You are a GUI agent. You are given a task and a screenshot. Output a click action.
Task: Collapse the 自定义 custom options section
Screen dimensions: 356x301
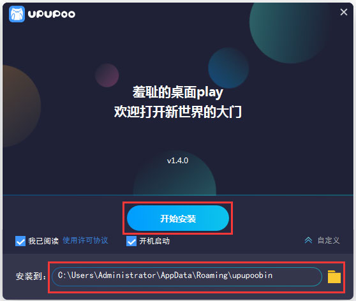(329, 240)
